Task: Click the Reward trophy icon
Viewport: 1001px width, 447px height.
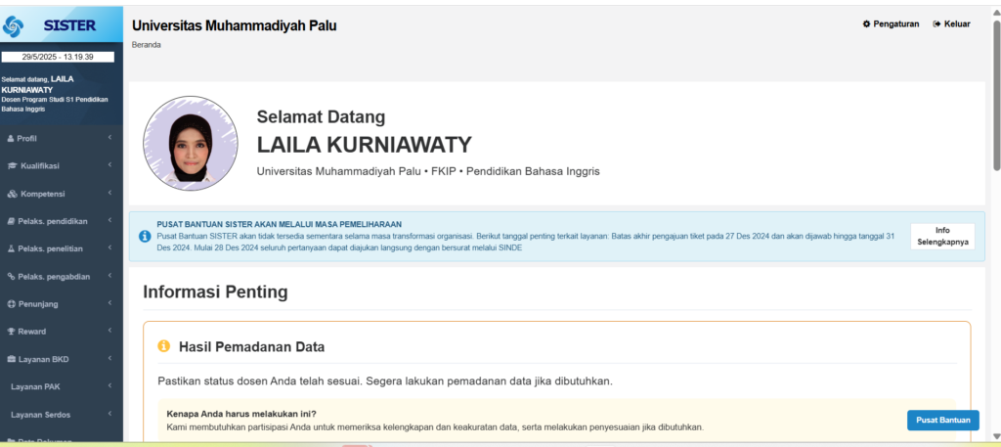Action: tap(11, 332)
